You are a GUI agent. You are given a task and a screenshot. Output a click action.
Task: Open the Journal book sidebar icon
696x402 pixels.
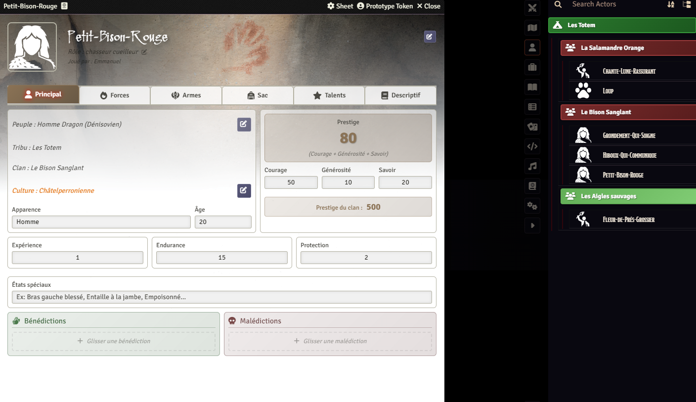(x=532, y=87)
